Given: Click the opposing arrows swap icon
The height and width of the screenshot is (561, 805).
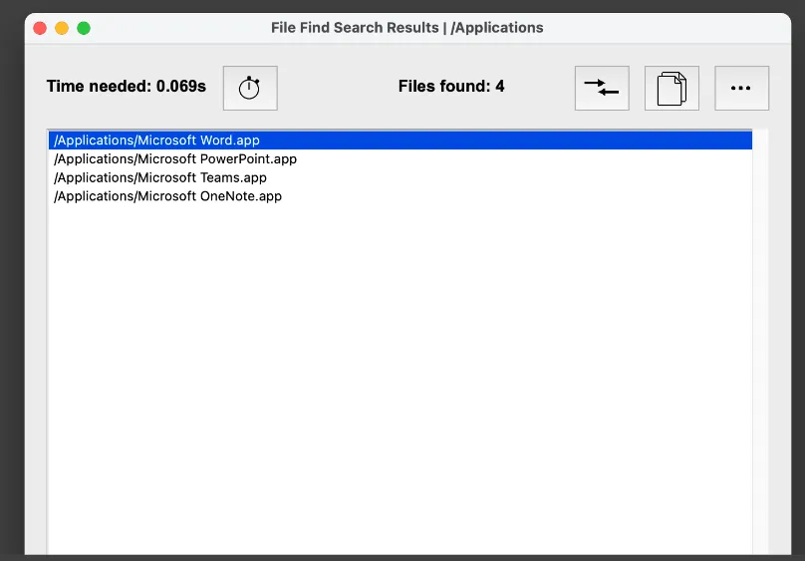Looking at the screenshot, I should [x=602, y=88].
